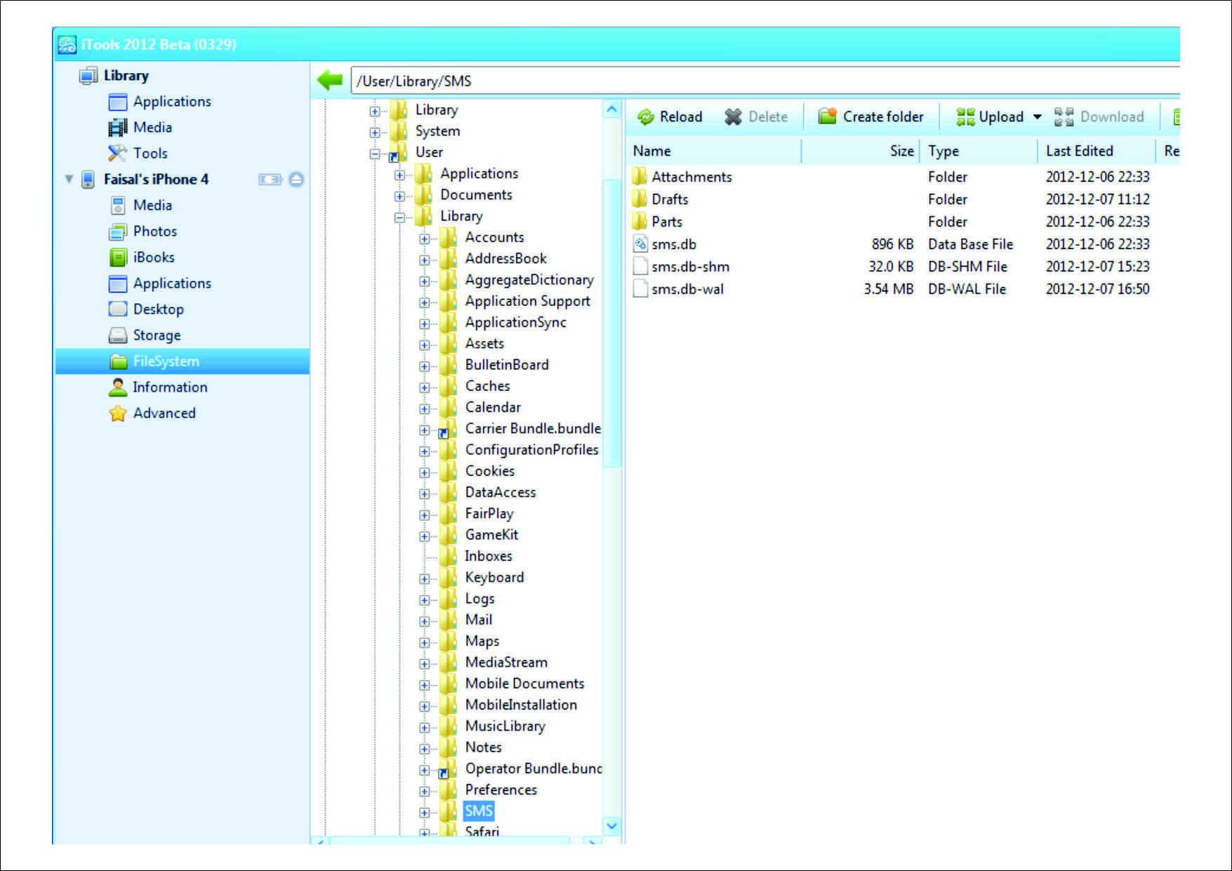Open iBooks in the device sidebar
This screenshot has width=1232, height=871.
(x=154, y=258)
